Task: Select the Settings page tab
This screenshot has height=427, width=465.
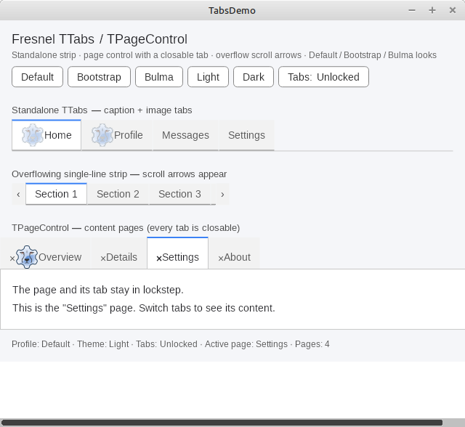Action: [177, 253]
